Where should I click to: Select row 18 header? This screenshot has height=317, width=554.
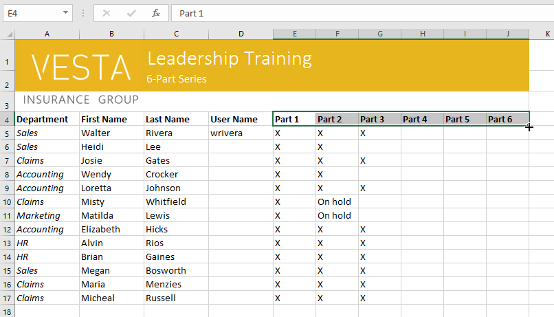coord(7,311)
